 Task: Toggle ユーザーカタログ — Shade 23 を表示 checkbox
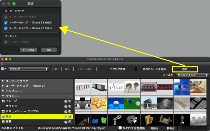coord(5,23)
